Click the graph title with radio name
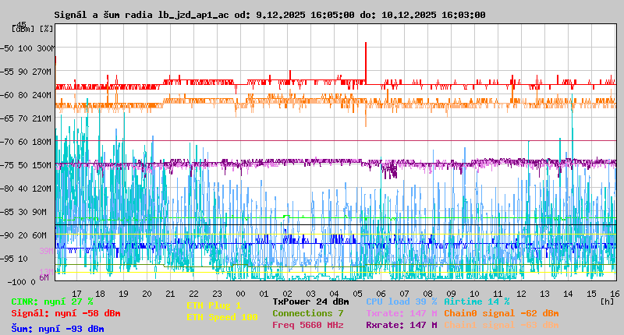 point(270,15)
